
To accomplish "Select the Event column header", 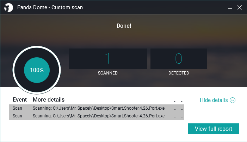I will (x=19, y=99).
